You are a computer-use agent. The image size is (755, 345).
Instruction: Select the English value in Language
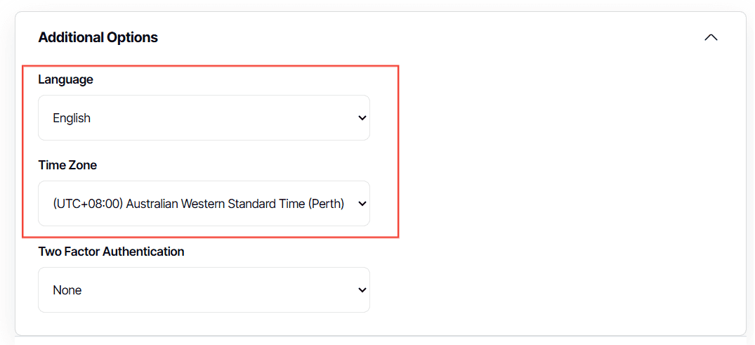(72, 118)
